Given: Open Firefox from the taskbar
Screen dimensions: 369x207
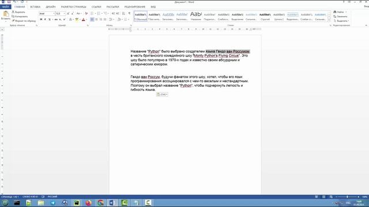Looking at the screenshot, I should [x=88, y=203].
